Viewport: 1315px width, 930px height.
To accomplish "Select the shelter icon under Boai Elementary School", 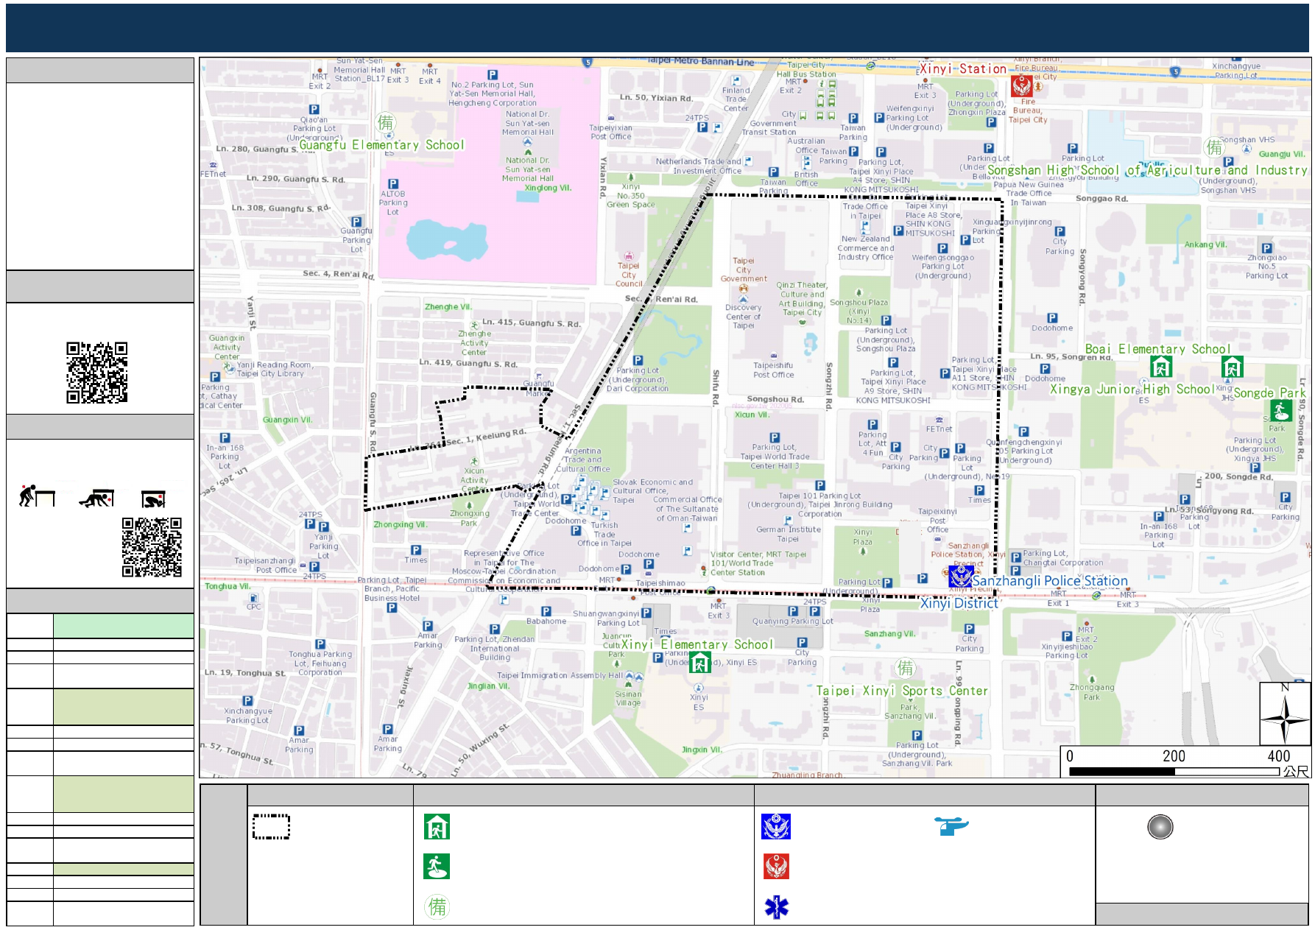I will click(x=1161, y=366).
